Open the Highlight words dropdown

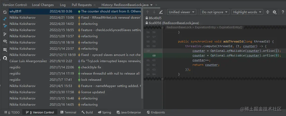pyautogui.click(x=247, y=12)
